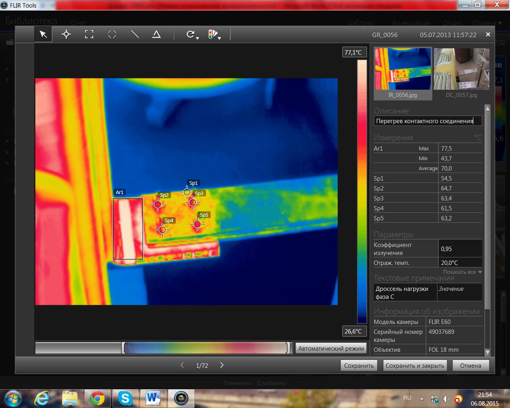
Task: Toggle "Автоматический режим" auto scale
Action: click(331, 348)
